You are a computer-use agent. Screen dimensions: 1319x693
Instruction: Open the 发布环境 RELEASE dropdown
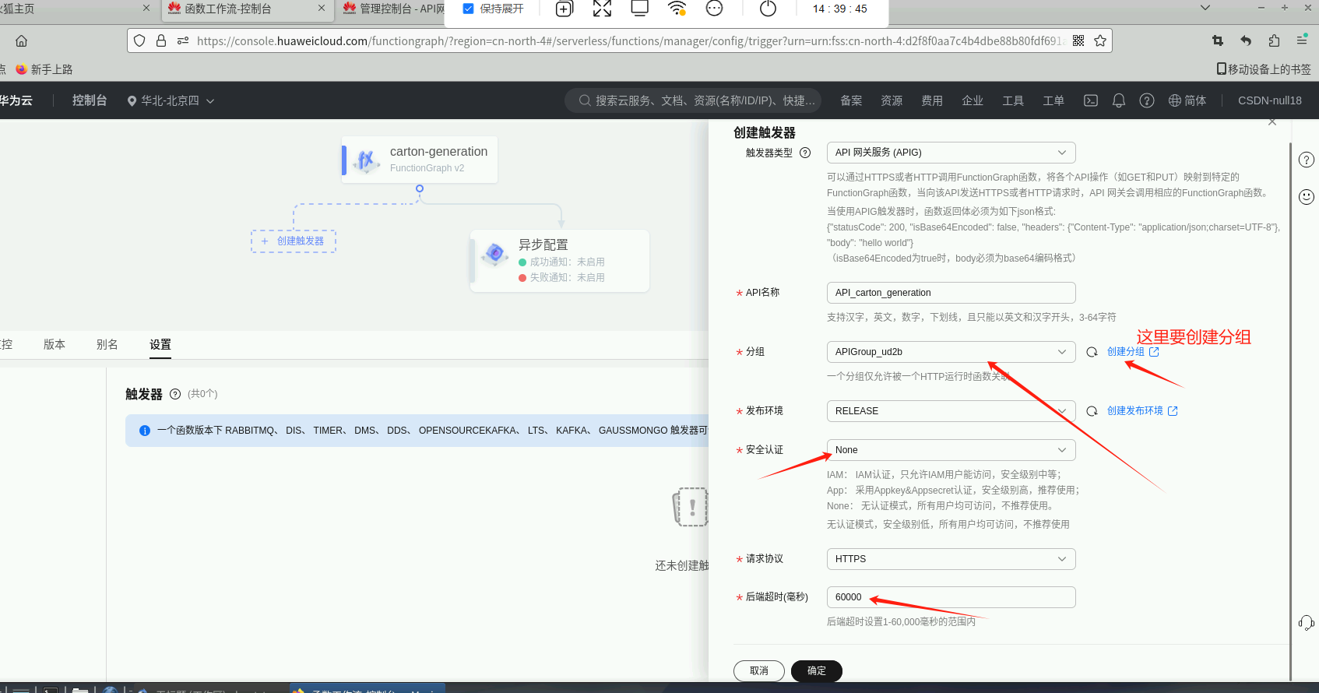(951, 411)
